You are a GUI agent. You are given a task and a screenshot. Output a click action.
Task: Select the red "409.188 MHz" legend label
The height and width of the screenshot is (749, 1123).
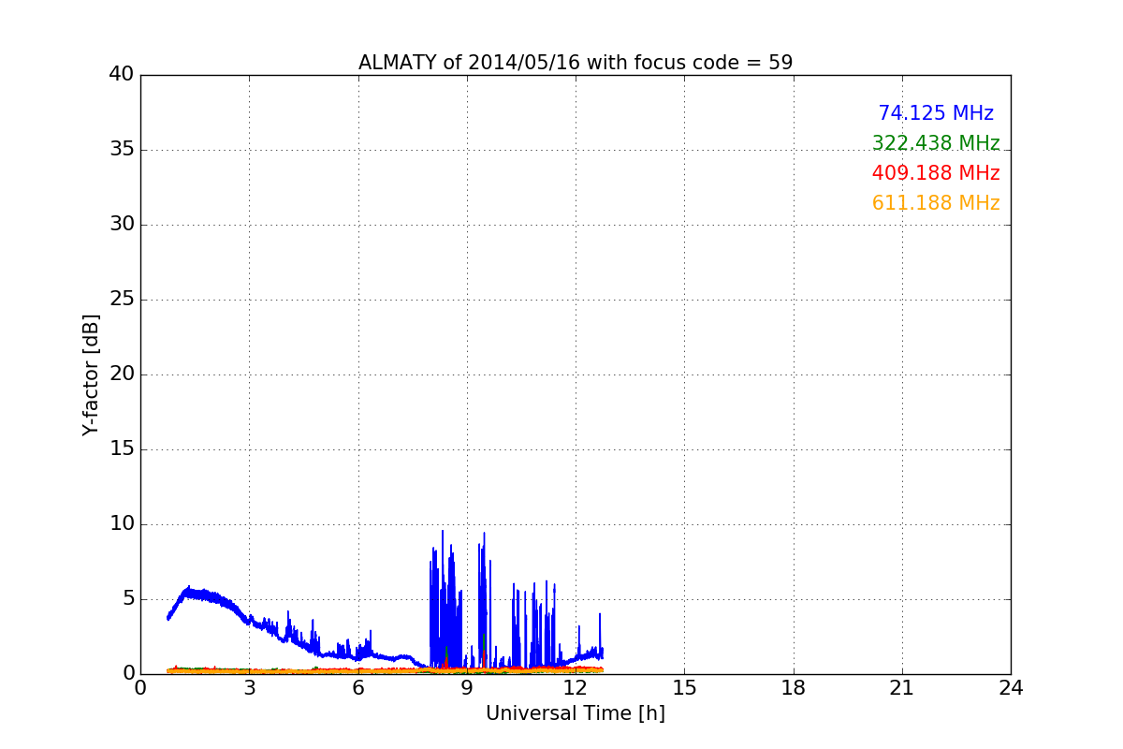tap(936, 173)
